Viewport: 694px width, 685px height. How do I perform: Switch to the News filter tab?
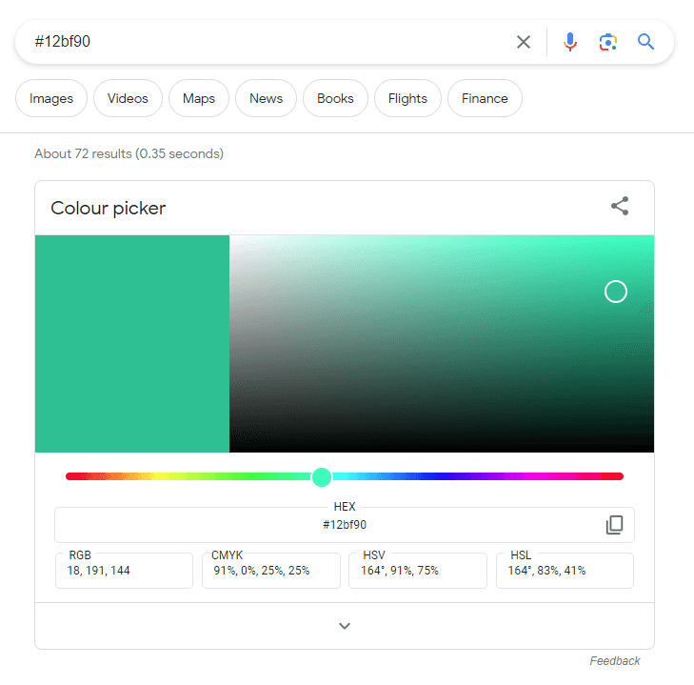click(266, 98)
